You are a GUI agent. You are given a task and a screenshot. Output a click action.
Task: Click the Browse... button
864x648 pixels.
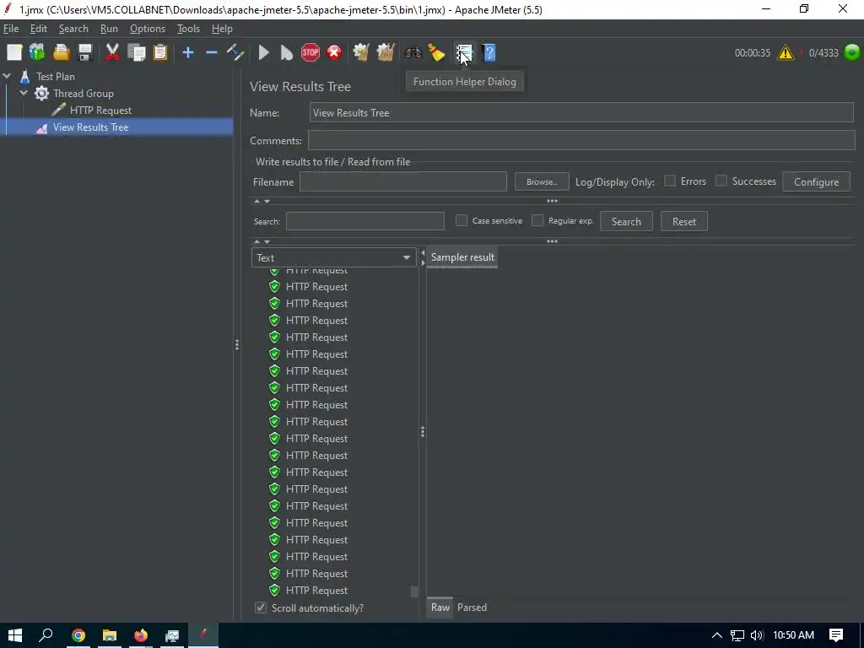(x=542, y=182)
